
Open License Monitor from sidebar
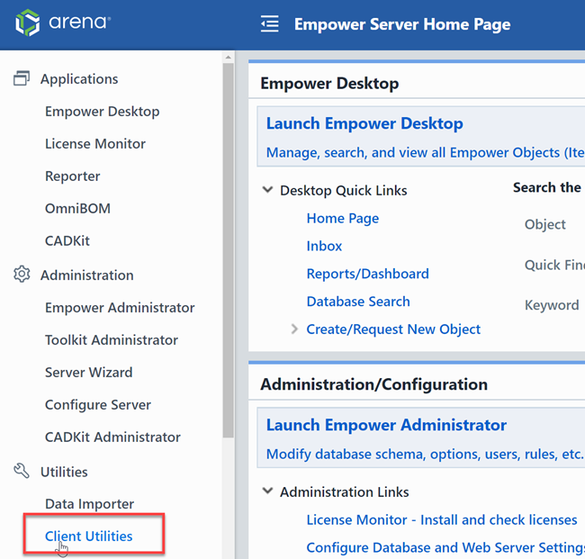pos(94,144)
